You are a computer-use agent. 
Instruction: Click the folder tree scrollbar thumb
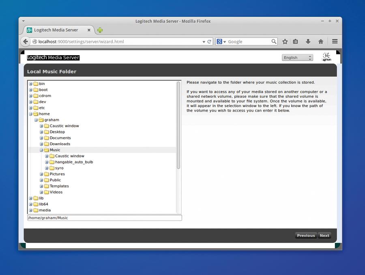[178, 125]
